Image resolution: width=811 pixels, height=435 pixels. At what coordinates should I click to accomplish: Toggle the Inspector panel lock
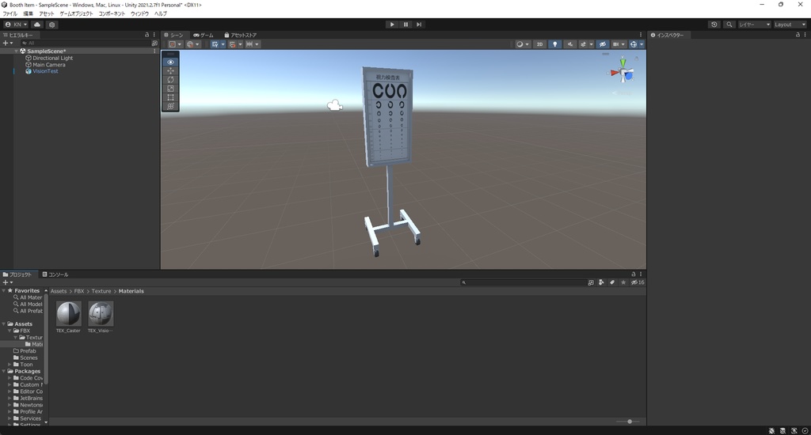coord(798,35)
